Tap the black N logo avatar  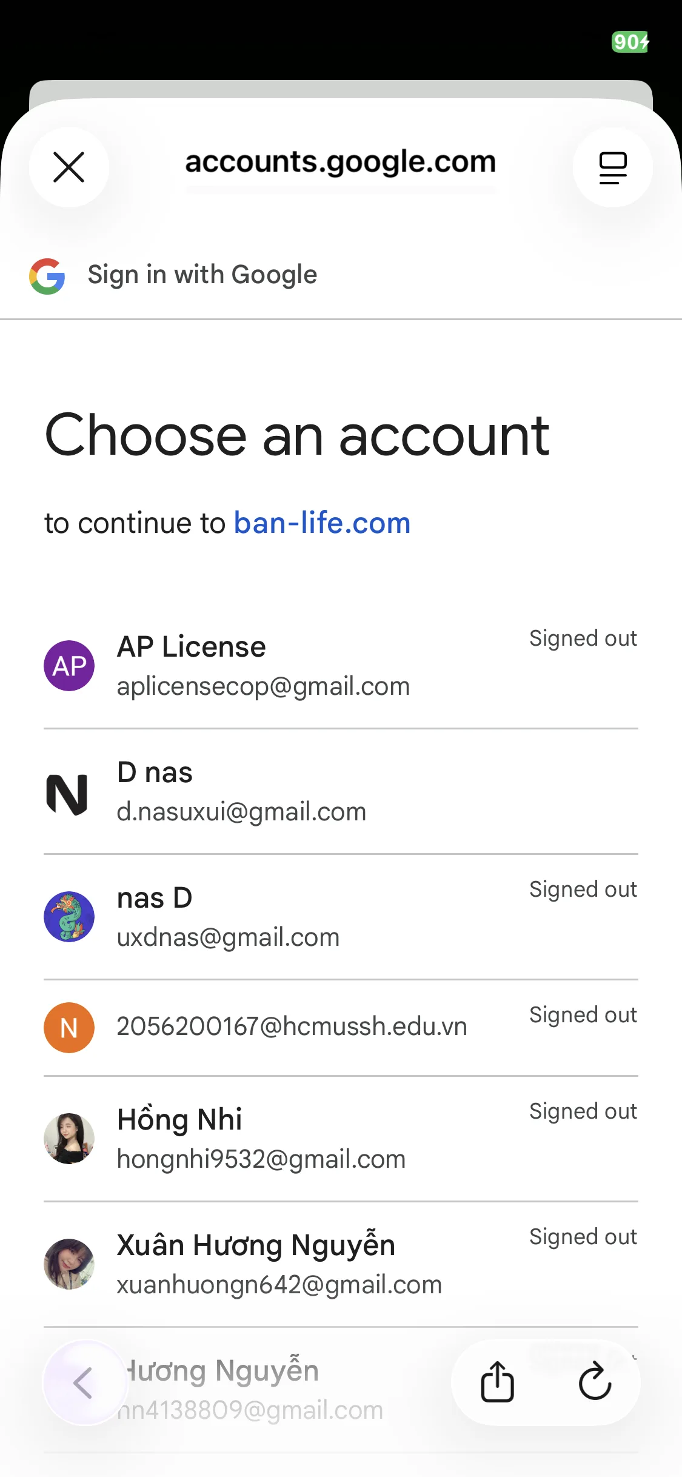(67, 794)
